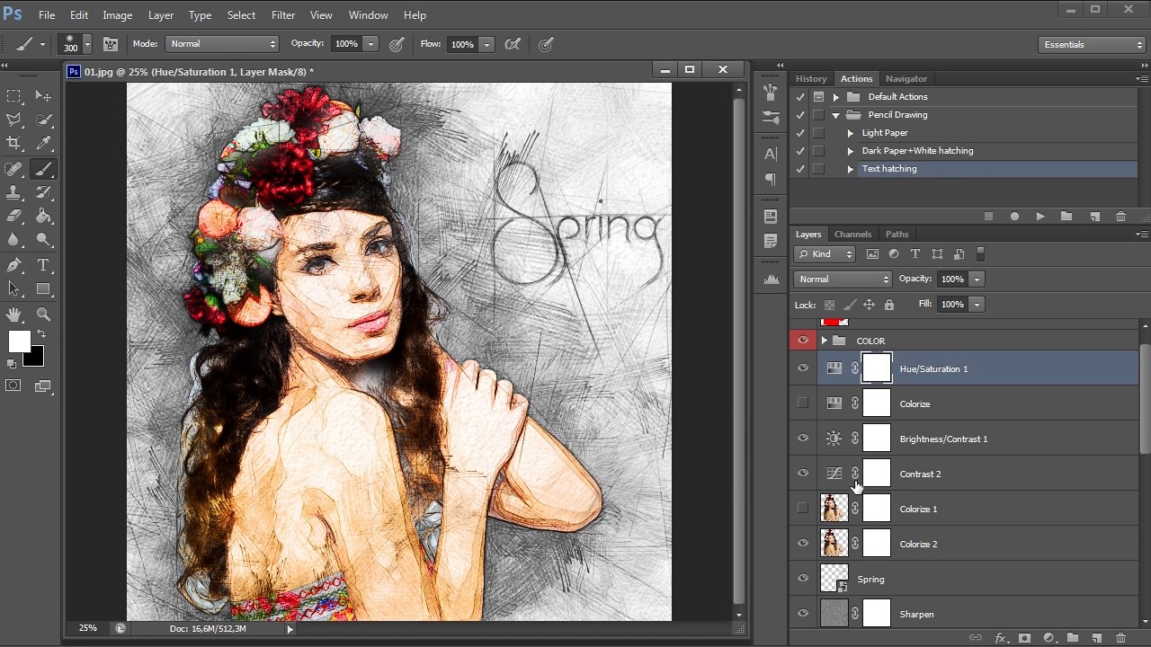Open the layer Opacity dropdown
The height and width of the screenshot is (647, 1151).
click(977, 279)
